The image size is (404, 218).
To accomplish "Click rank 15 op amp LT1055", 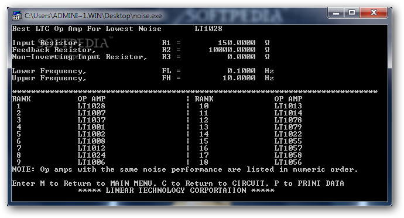I will [x=288, y=141].
